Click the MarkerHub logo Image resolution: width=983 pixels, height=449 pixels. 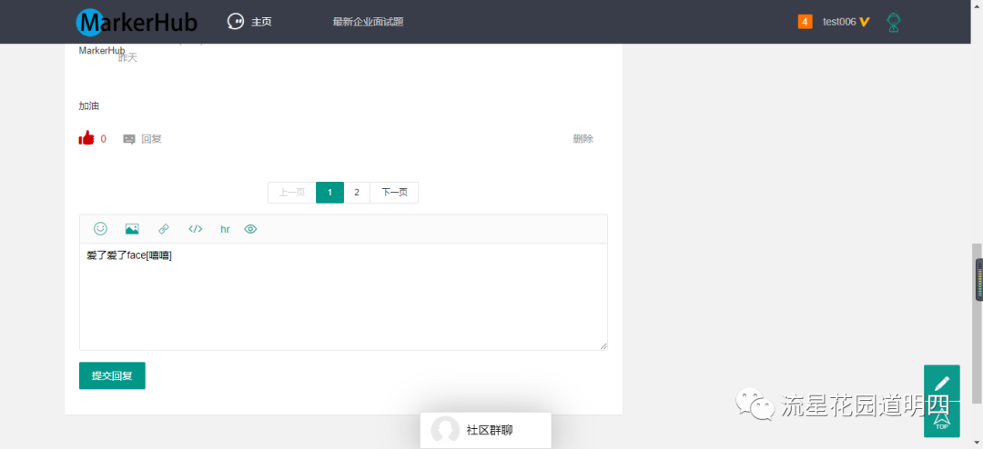137,22
